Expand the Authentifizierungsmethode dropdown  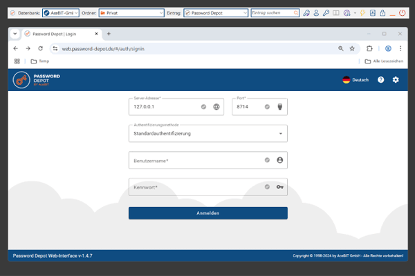208,133
